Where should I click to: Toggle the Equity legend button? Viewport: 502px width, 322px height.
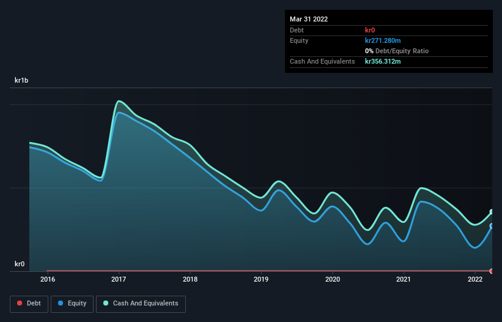[x=72, y=304]
